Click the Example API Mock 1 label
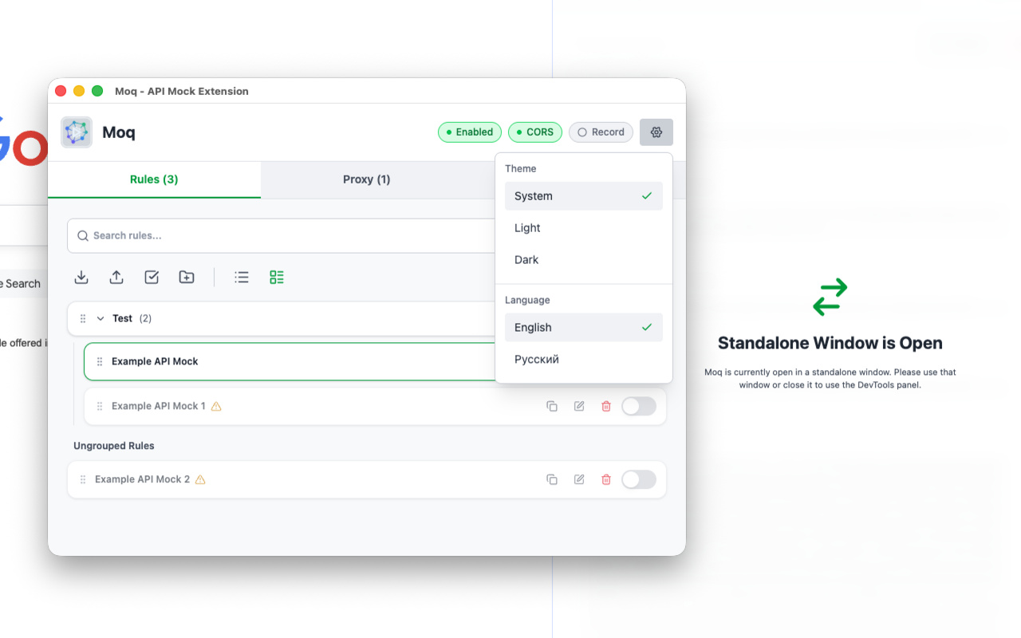Image resolution: width=1021 pixels, height=638 pixels. [x=159, y=406]
